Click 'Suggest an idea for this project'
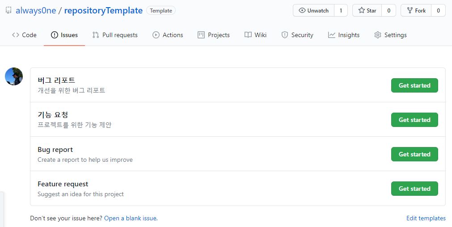Image resolution: width=452 pixels, height=227 pixels. [81, 194]
